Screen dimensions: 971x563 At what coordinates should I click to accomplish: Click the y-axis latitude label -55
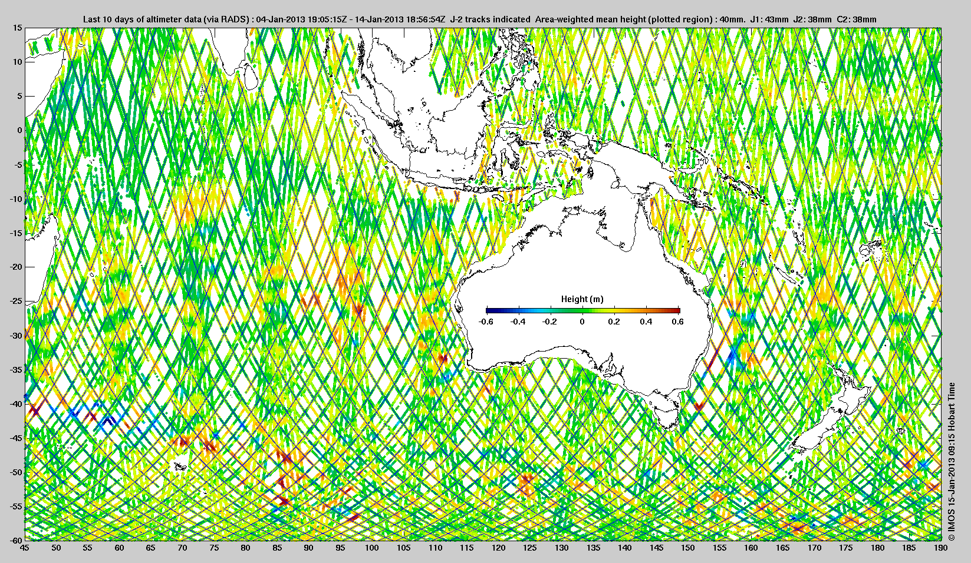tap(17, 506)
